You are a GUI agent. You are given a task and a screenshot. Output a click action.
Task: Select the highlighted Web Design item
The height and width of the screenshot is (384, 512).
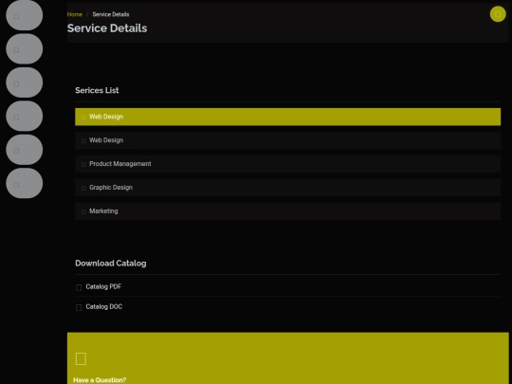pos(287,117)
